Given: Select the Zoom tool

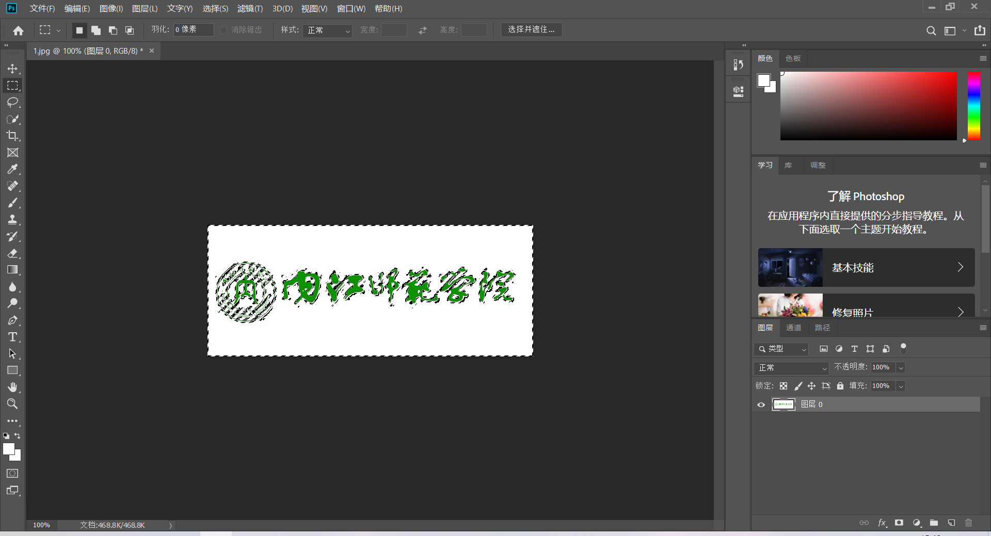Looking at the screenshot, I should 12,404.
